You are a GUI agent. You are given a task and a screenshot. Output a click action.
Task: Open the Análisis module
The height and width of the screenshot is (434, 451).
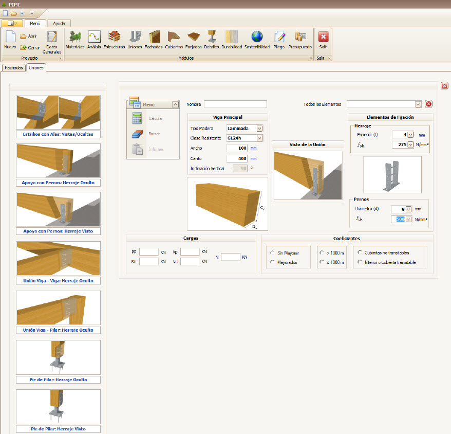94,40
